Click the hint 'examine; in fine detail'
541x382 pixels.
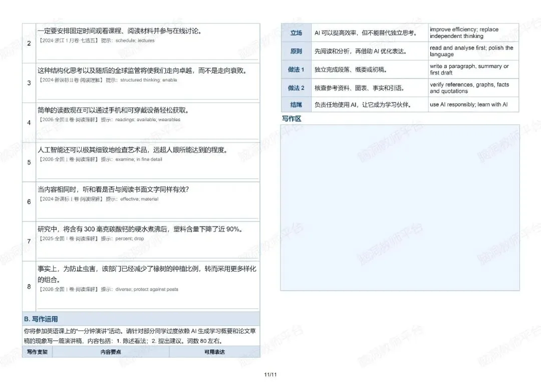[x=138, y=159]
